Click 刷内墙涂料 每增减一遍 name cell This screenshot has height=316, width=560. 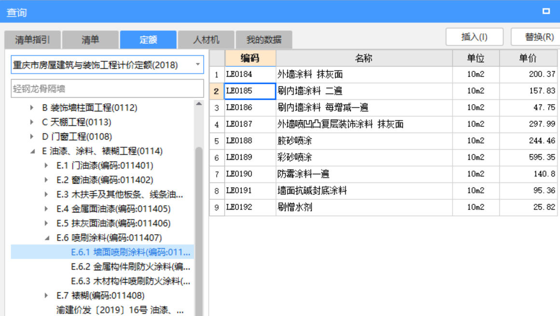coord(364,107)
